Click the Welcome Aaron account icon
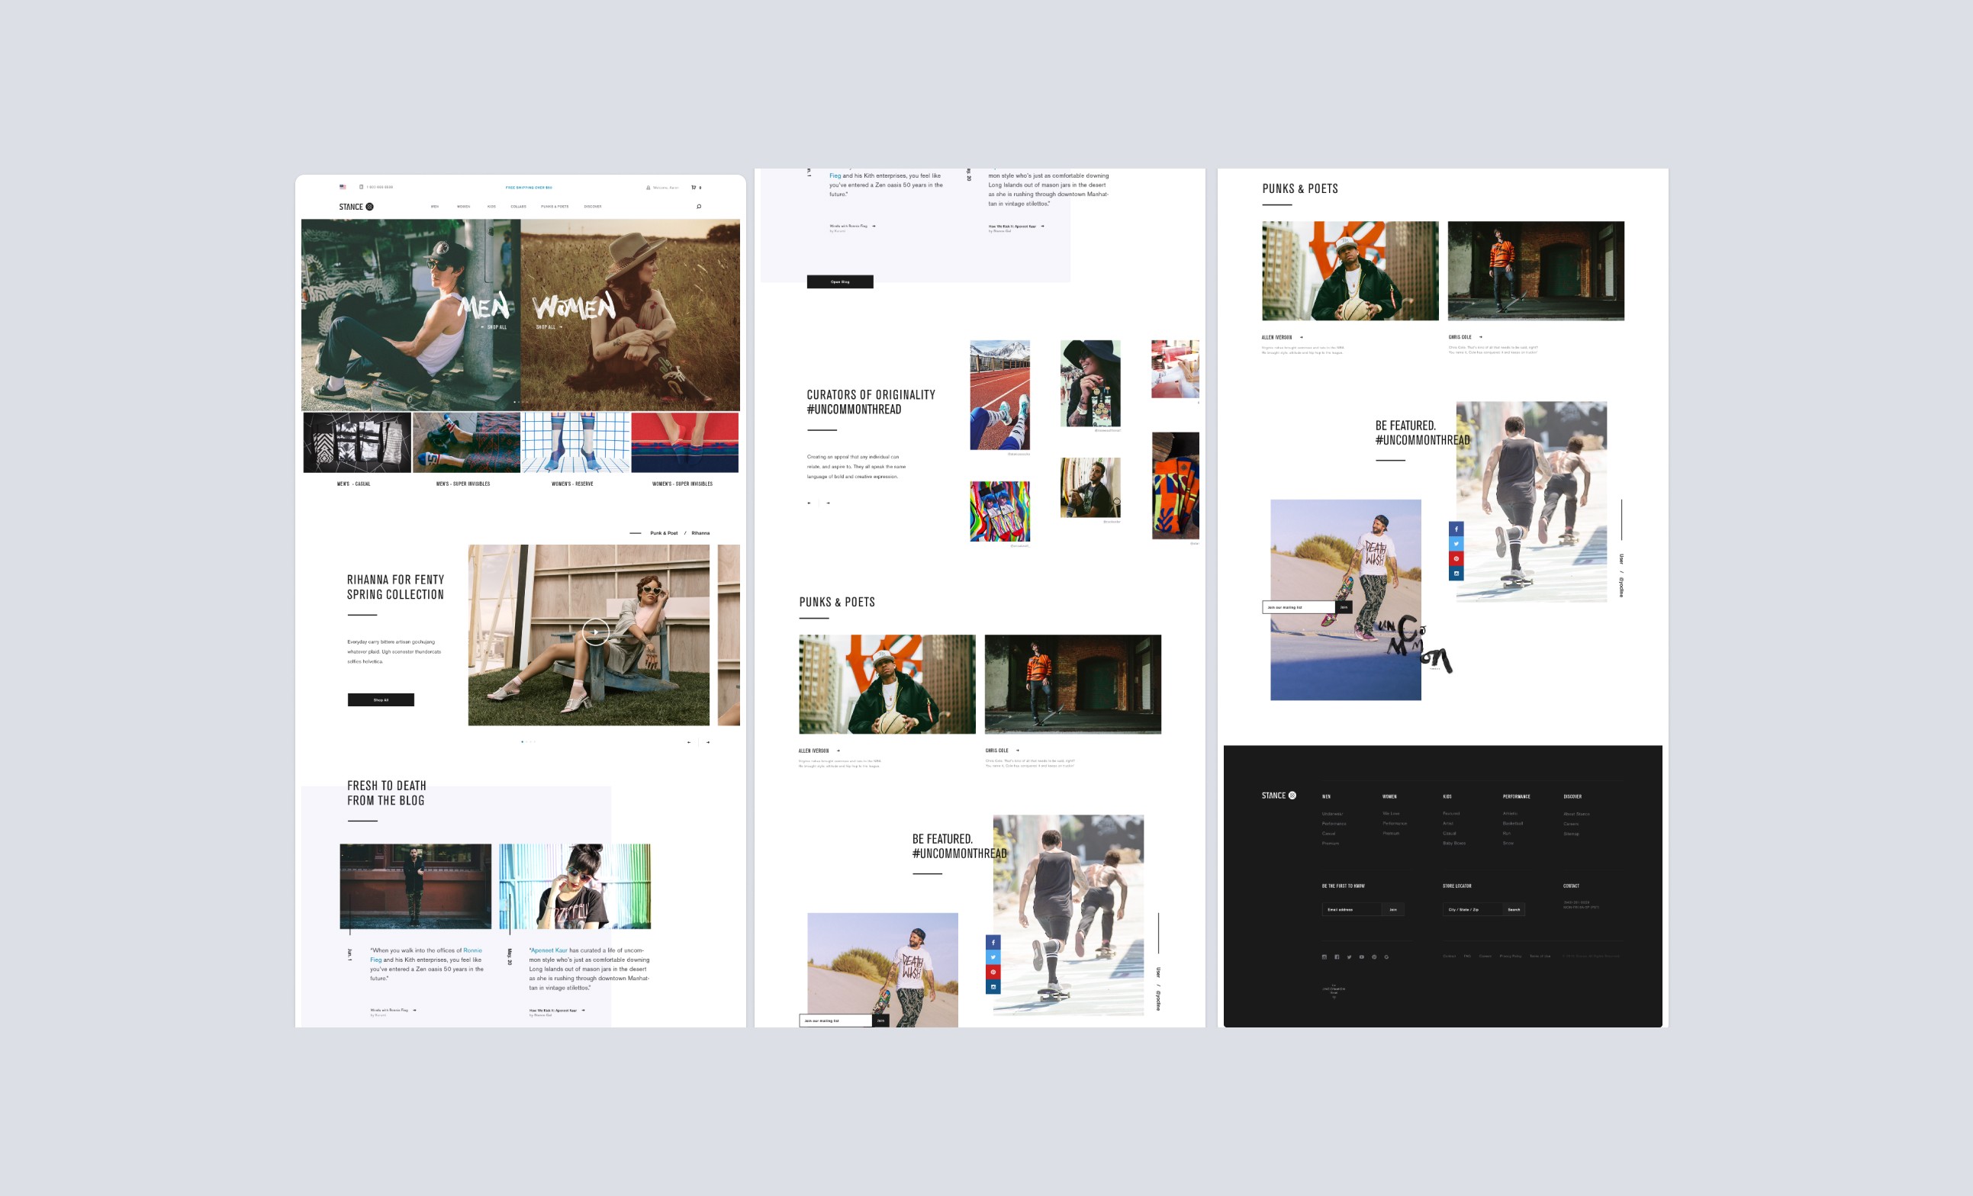The height and width of the screenshot is (1196, 1973). [x=649, y=188]
